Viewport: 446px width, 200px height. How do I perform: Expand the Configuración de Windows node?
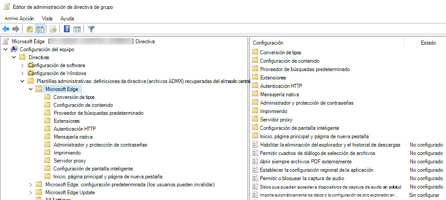22,73
